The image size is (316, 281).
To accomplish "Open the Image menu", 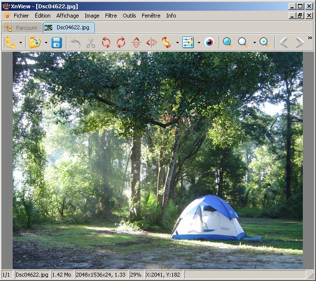I will coord(92,16).
